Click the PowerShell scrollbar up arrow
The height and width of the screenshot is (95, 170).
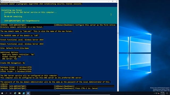pyautogui.click(x=118, y=3)
